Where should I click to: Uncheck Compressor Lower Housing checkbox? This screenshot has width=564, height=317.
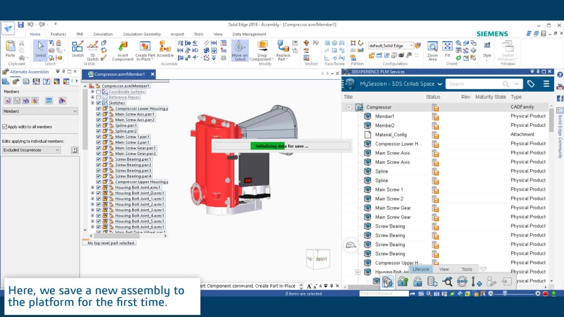(99, 109)
